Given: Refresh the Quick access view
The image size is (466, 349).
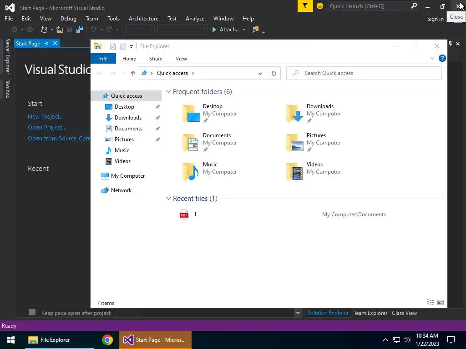Looking at the screenshot, I should point(274,73).
